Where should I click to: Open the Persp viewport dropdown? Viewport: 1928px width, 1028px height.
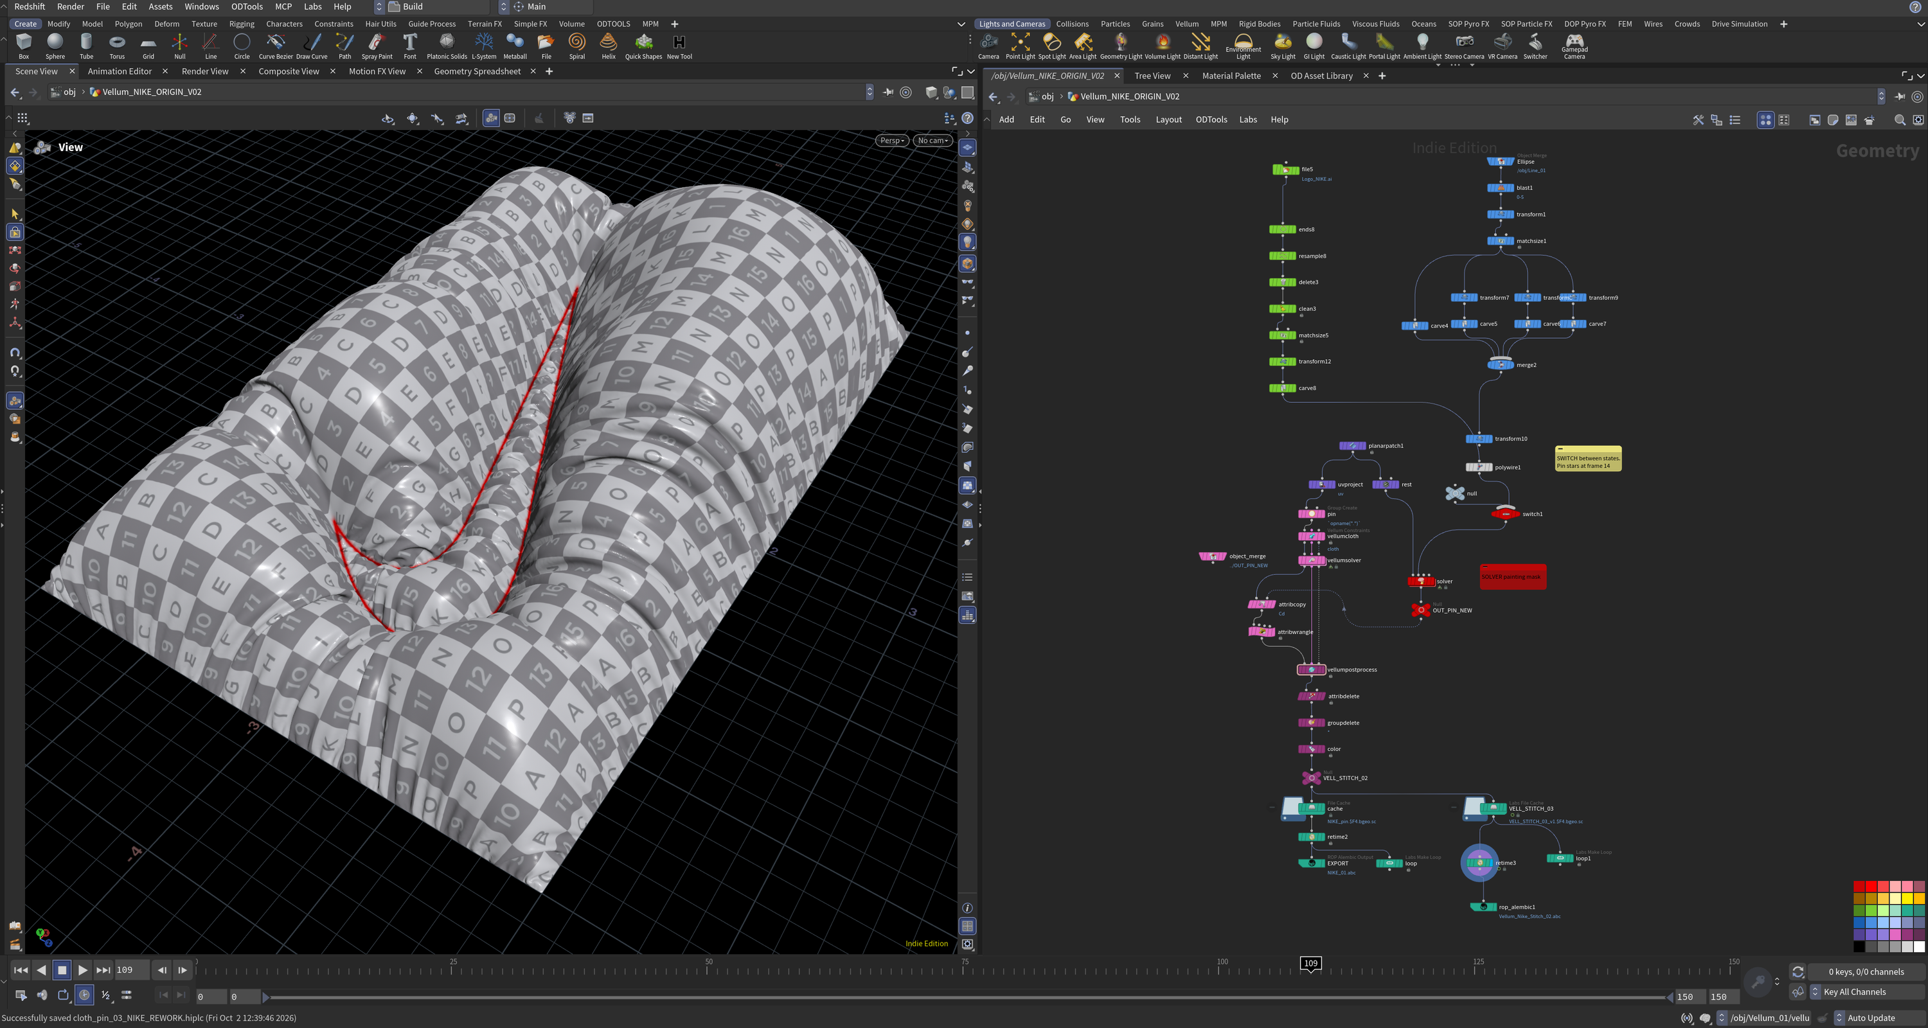click(892, 141)
